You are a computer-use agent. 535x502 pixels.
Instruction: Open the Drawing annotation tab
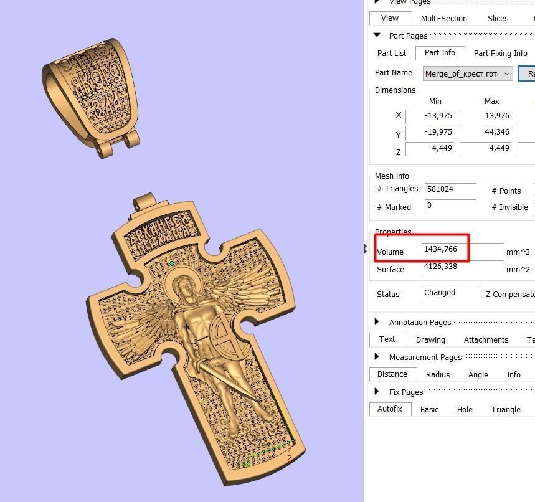click(430, 340)
